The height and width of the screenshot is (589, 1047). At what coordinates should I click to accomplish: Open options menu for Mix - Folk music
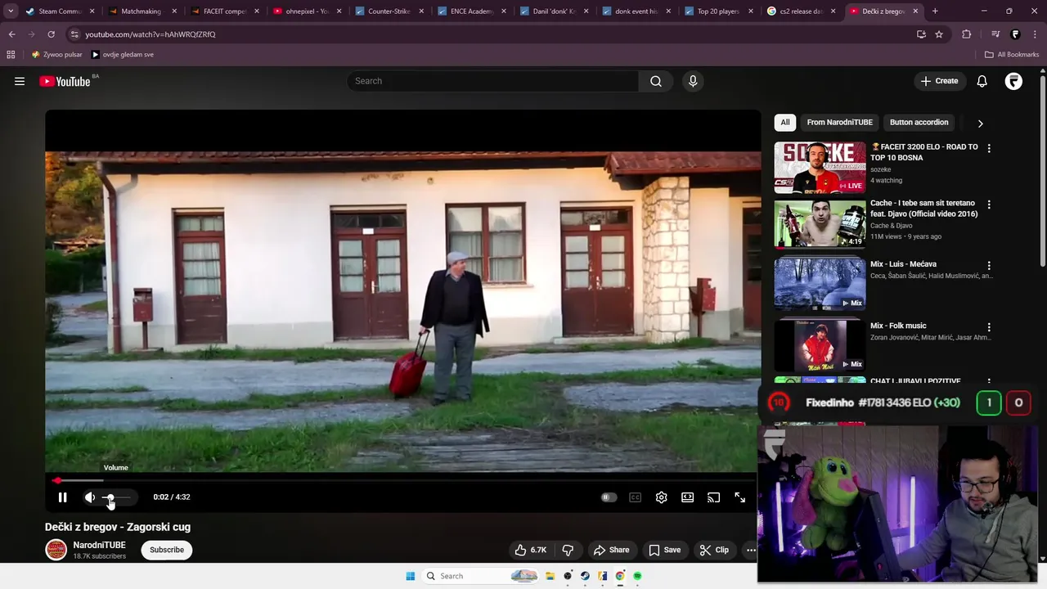[x=989, y=327]
